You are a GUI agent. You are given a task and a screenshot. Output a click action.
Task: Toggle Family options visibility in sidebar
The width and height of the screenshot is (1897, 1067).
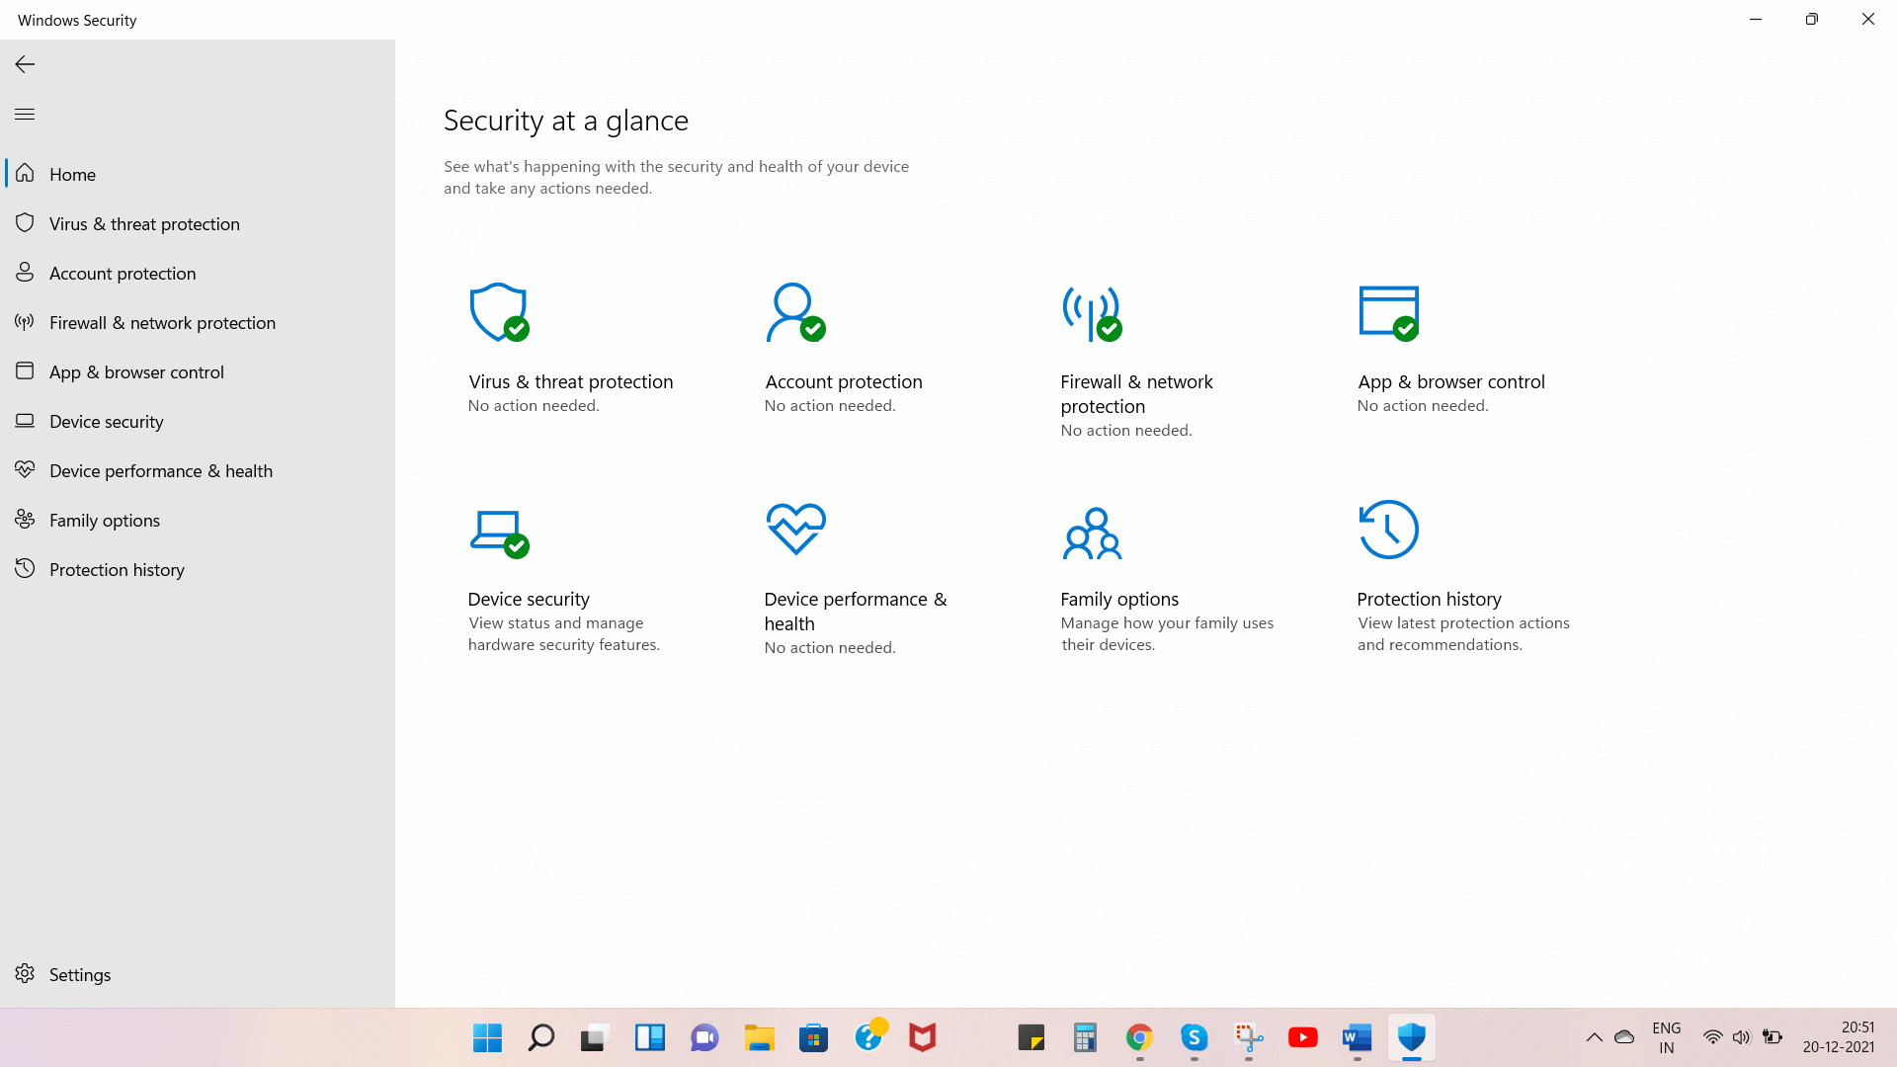104,520
